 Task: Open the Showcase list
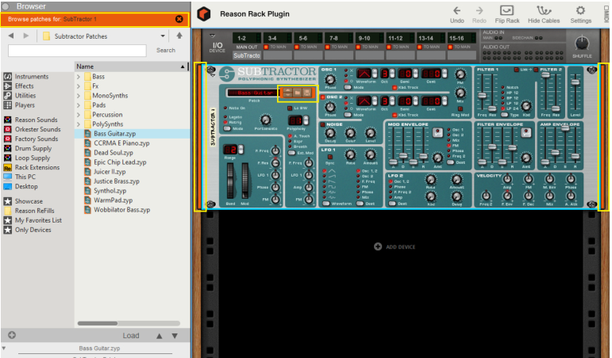[29, 201]
